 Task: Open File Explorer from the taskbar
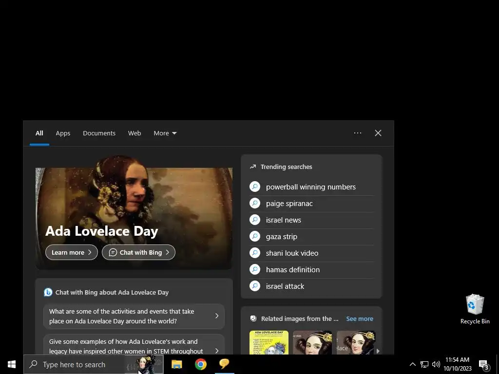click(x=176, y=364)
